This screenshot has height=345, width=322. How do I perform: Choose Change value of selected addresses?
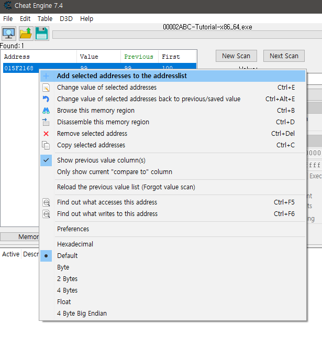pyautogui.click(x=173, y=88)
